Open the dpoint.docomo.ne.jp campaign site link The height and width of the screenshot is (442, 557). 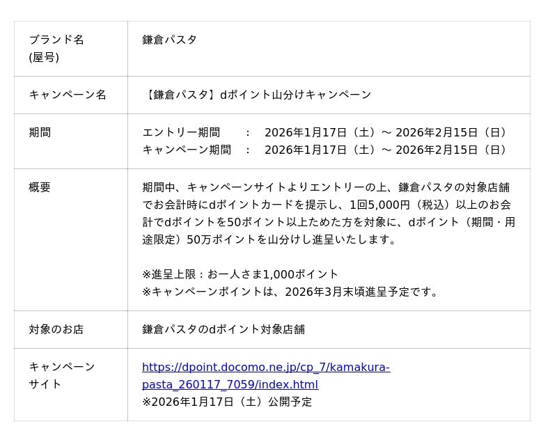point(265,368)
